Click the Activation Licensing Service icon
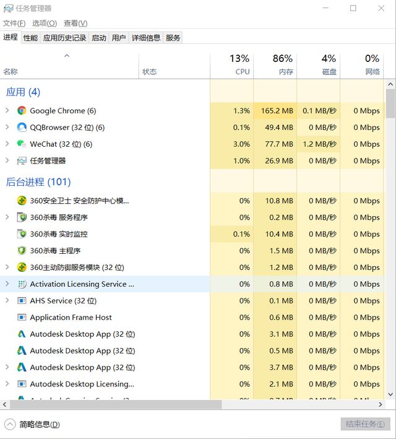 (22, 284)
